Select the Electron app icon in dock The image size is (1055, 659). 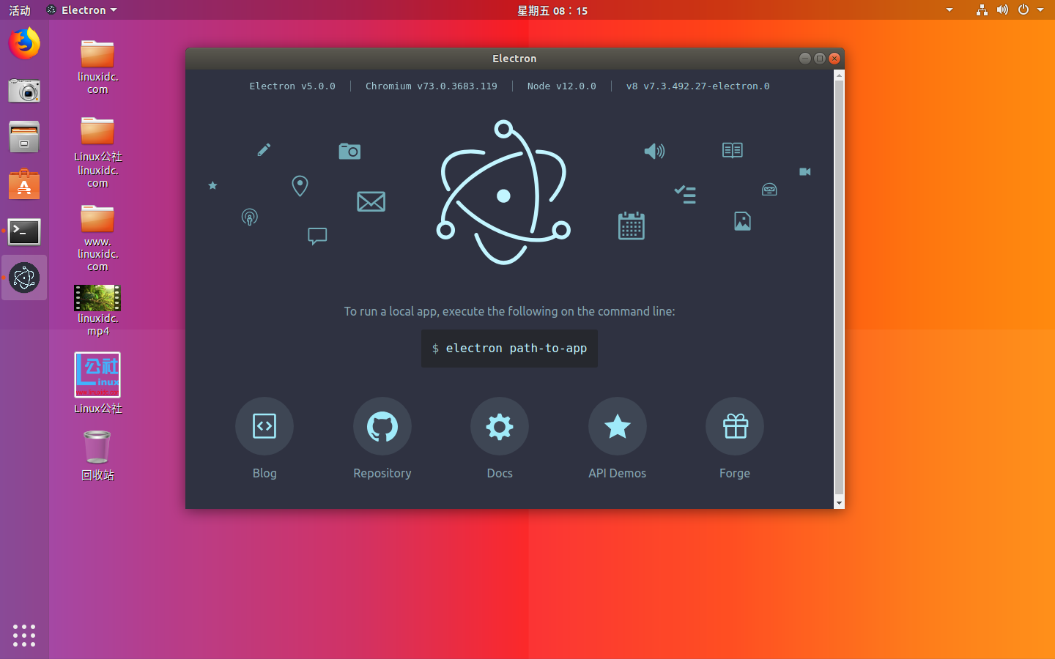tap(24, 278)
